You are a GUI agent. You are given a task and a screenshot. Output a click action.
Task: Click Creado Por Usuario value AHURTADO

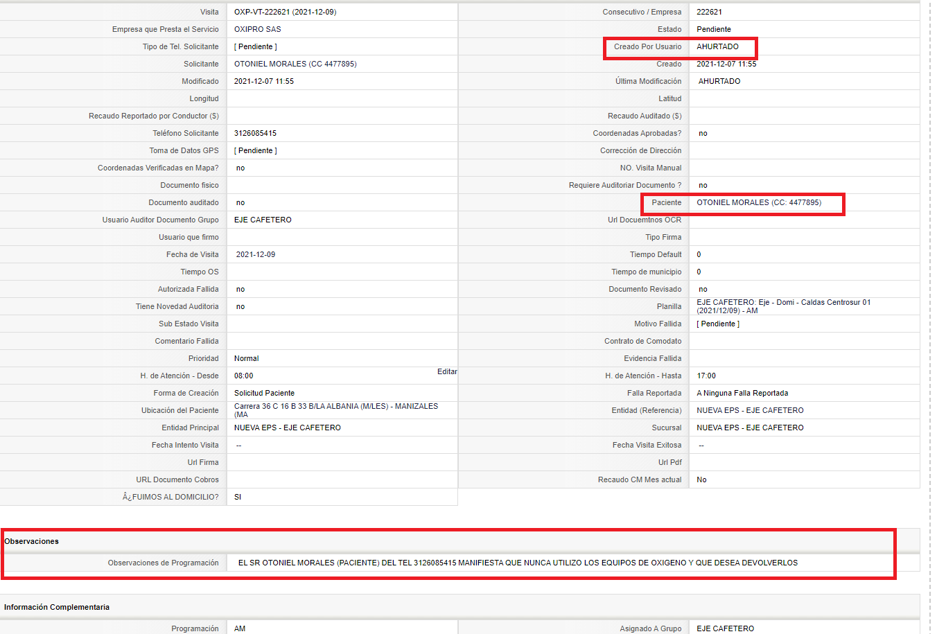[x=718, y=46]
